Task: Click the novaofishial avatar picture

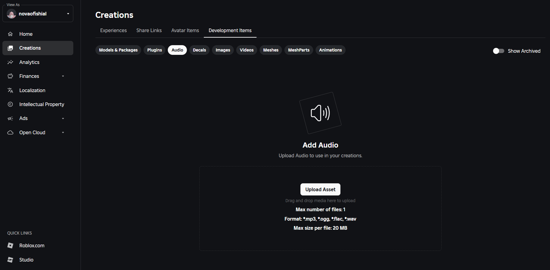Action: click(12, 14)
